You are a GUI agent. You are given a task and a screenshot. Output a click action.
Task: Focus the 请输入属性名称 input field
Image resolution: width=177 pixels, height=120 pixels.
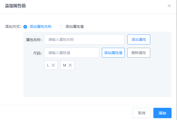84,39
